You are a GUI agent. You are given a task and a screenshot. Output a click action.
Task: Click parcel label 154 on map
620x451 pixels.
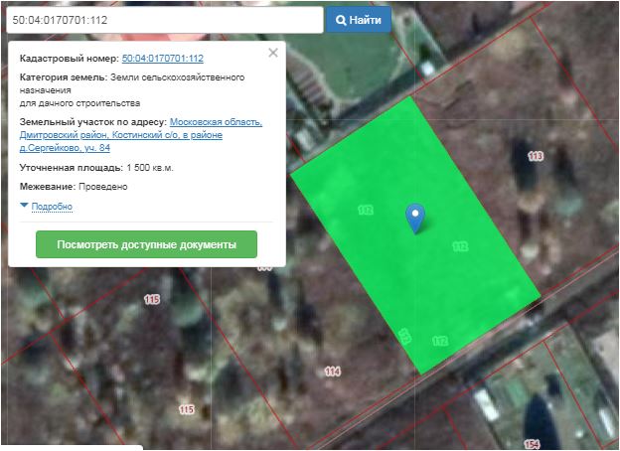coord(532,443)
